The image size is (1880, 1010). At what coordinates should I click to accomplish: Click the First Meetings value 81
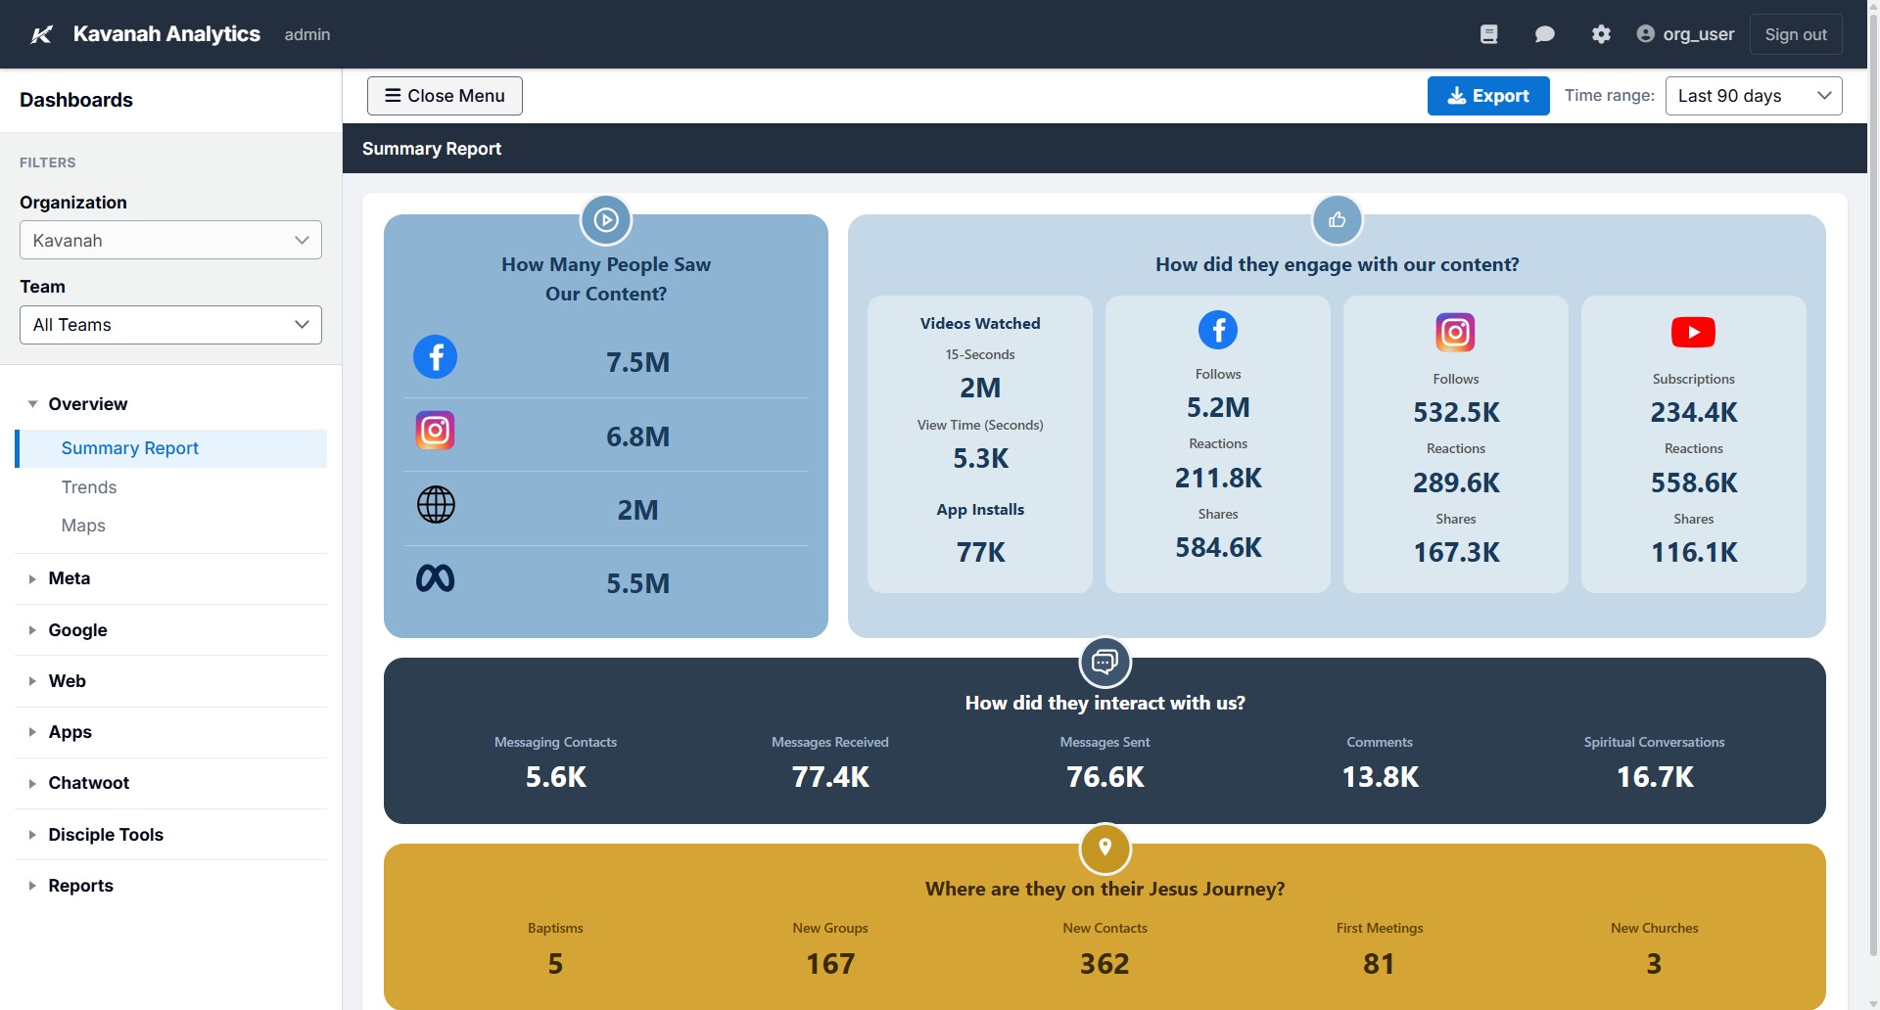click(x=1379, y=964)
